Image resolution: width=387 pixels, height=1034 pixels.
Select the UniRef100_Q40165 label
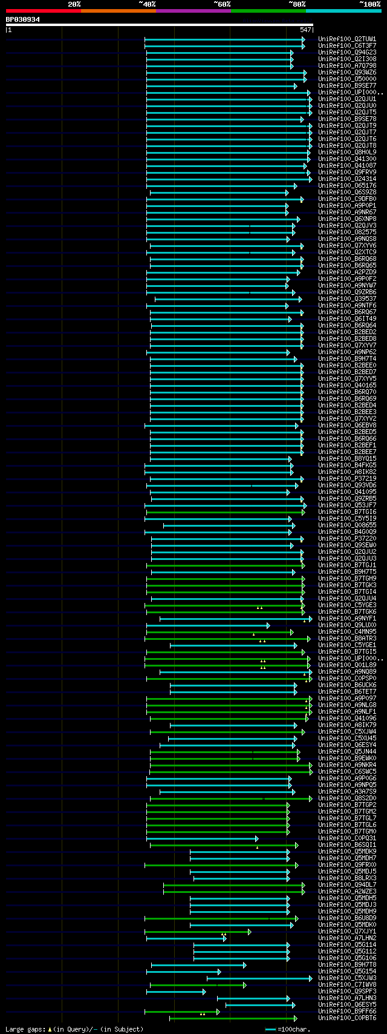tap(347, 386)
